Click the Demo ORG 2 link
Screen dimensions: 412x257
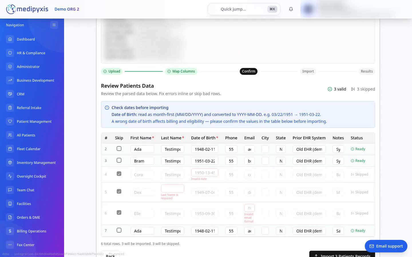coord(67,9)
